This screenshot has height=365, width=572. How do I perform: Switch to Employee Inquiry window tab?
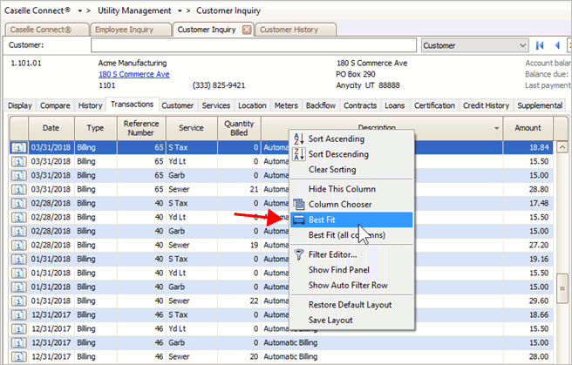coord(130,30)
